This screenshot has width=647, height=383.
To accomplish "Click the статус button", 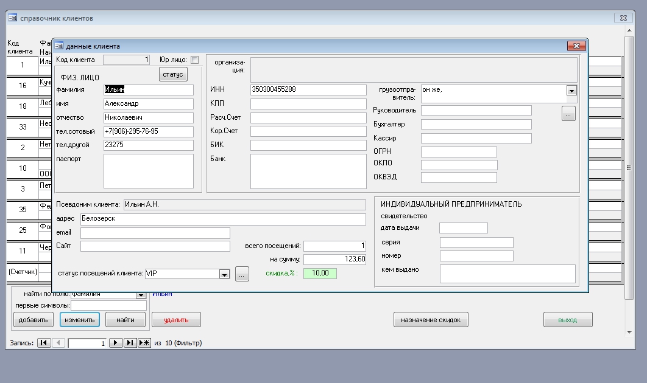I will (173, 75).
